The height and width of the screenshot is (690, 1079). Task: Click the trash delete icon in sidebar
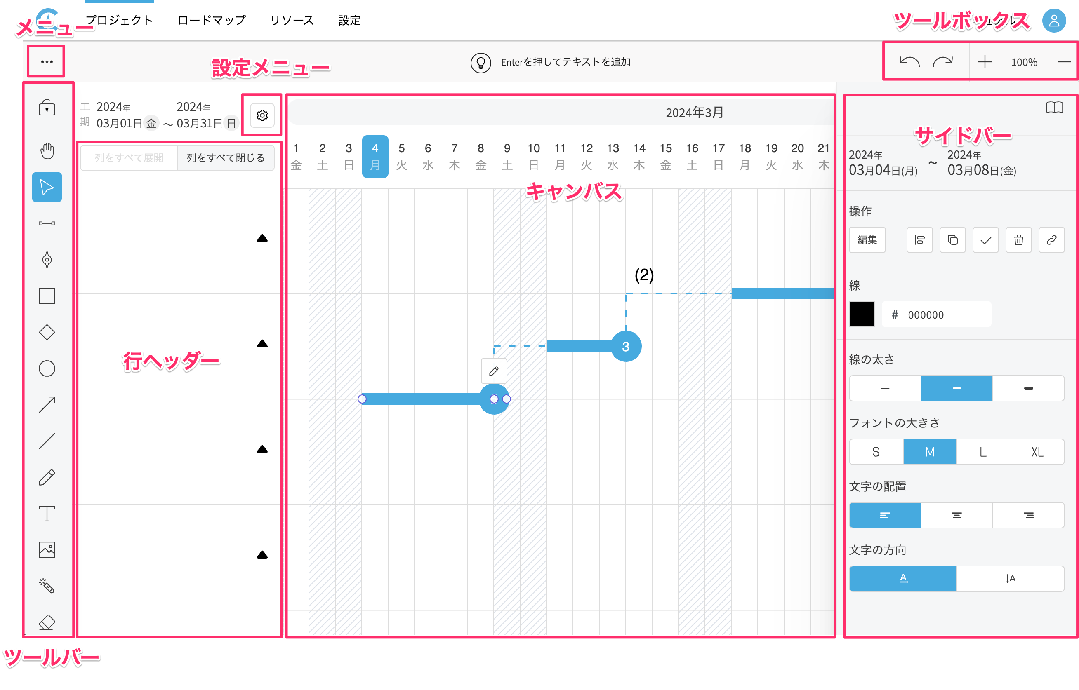1018,240
